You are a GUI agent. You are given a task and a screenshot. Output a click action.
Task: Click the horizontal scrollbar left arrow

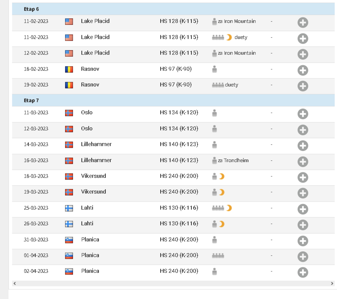point(15,283)
